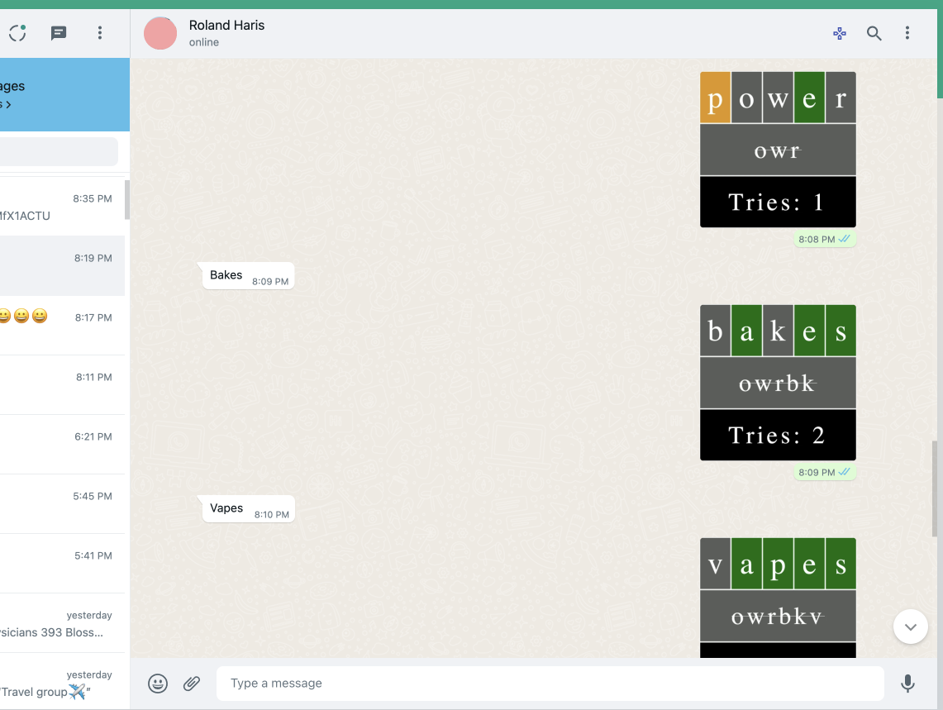943x710 pixels.
Task: Open the emoji picker
Action: (157, 684)
